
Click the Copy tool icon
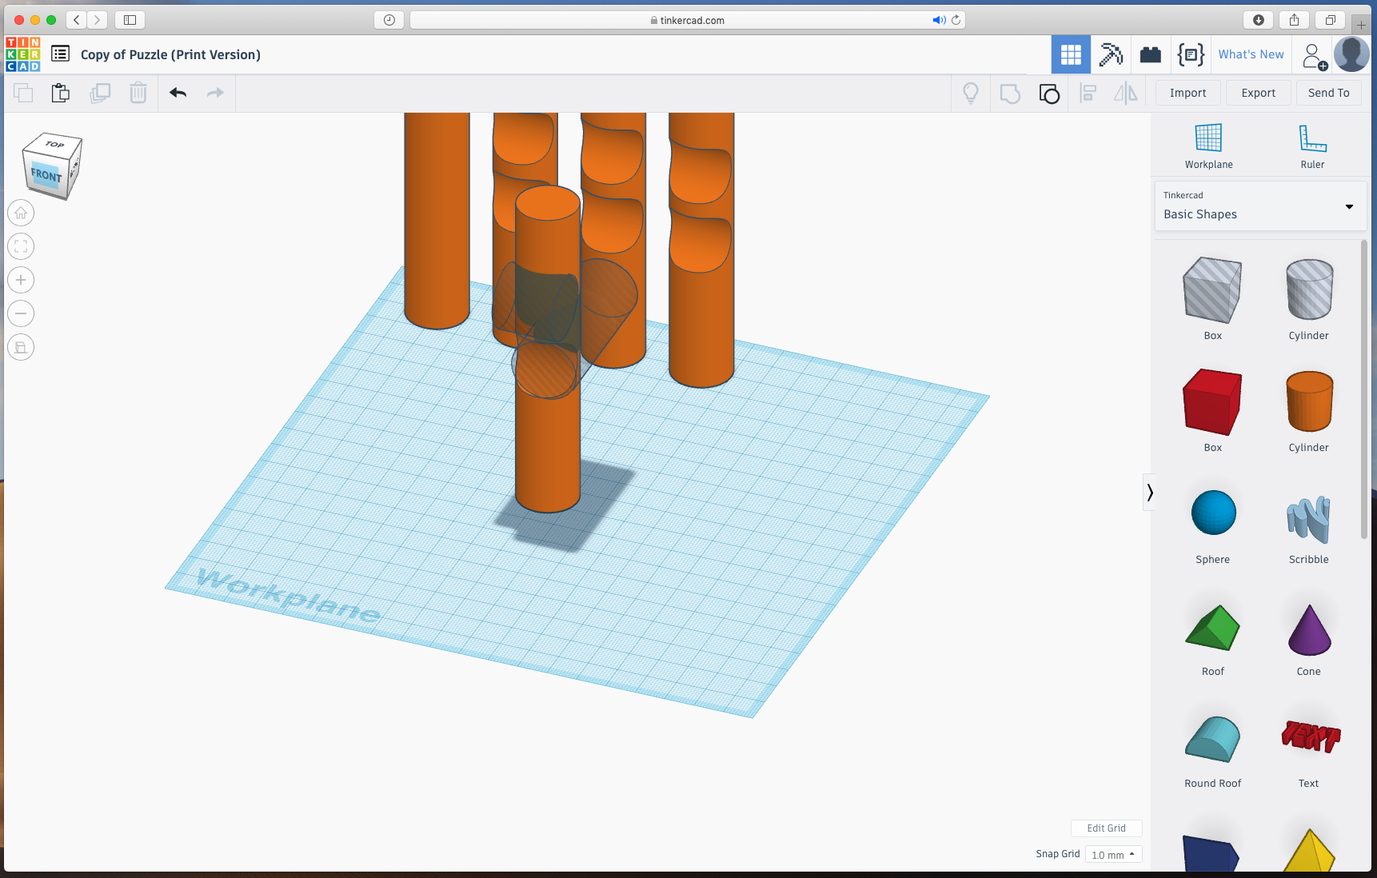[23, 93]
